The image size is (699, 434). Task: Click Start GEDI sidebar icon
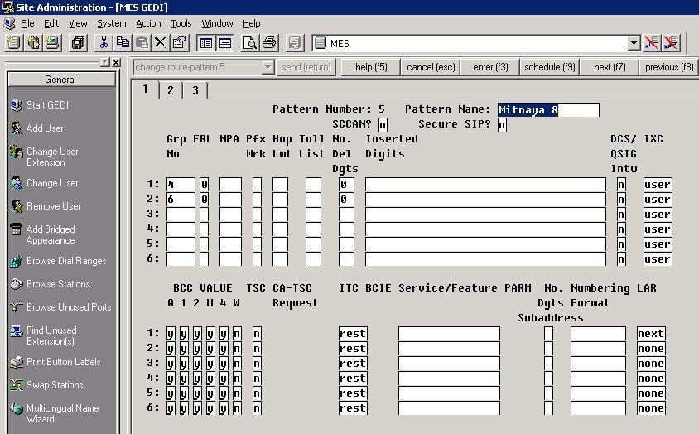point(17,105)
